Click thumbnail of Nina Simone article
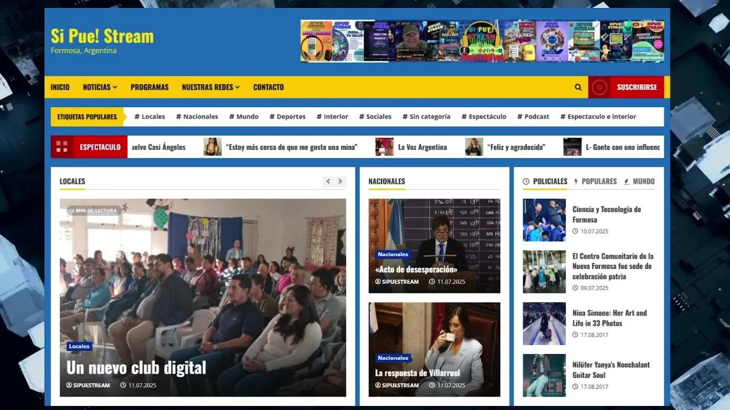Viewport: 730px width, 410px height. pos(544,323)
